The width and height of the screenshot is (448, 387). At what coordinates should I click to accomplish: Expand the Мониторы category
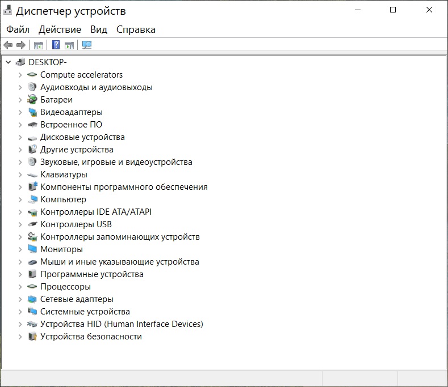tap(20, 249)
